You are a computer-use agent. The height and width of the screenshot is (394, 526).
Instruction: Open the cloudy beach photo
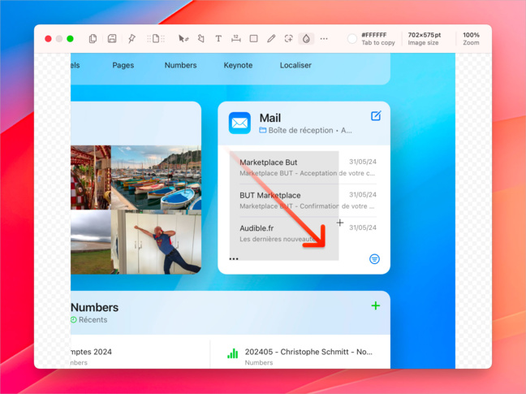[x=91, y=242]
